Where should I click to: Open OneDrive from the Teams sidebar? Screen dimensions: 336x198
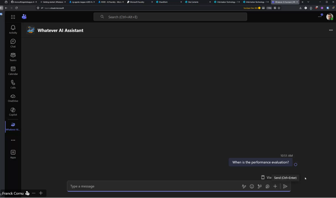pos(13,98)
